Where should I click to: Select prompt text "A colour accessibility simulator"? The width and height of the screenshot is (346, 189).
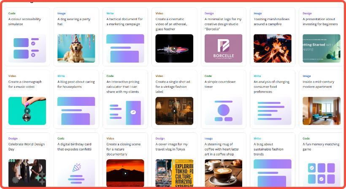[x=25, y=21]
